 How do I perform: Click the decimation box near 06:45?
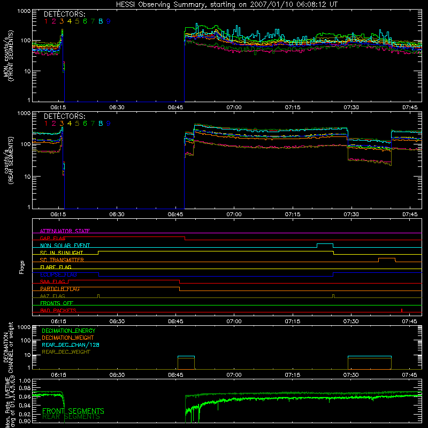[186, 363]
